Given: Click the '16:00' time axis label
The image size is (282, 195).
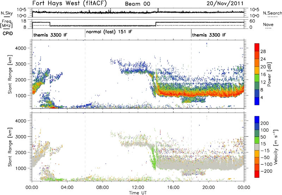Looking at the screenshot, I should tap(173, 188).
